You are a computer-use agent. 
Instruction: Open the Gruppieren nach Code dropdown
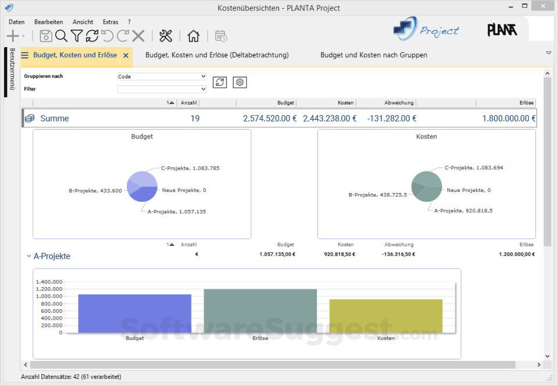point(162,77)
